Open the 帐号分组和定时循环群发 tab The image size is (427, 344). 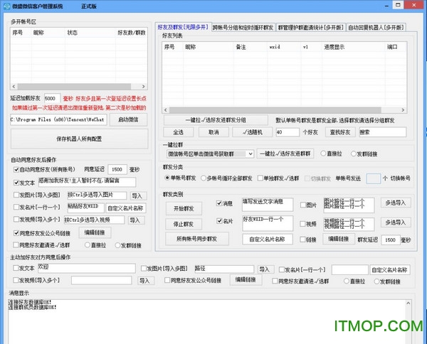point(243,28)
